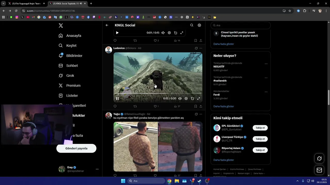Search within KNGL Social community
This screenshot has height=185, width=330.
[x=192, y=25]
